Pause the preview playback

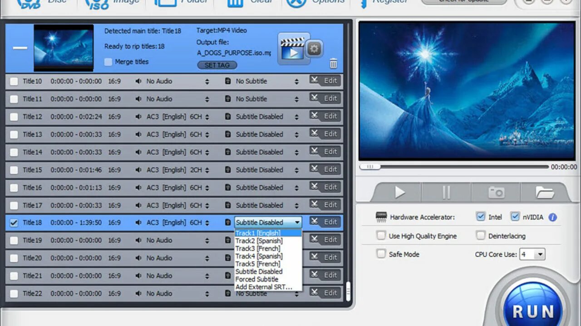(x=446, y=192)
